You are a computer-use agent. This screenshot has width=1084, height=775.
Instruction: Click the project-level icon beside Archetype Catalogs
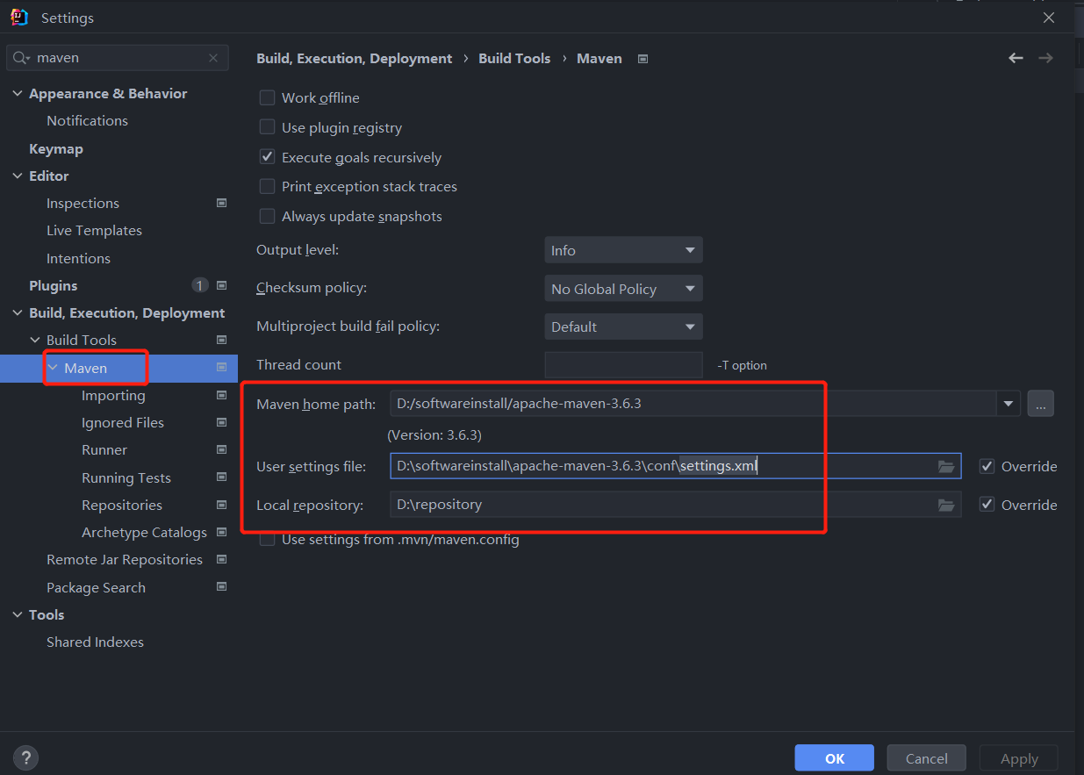pyautogui.click(x=221, y=532)
